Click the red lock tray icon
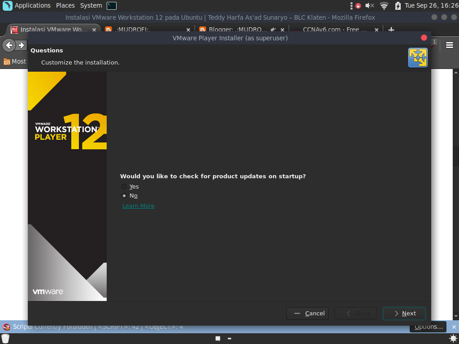Image resolution: width=459 pixels, height=344 pixels. coord(358,5)
